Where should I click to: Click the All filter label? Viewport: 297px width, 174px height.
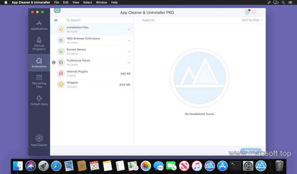click(56, 20)
